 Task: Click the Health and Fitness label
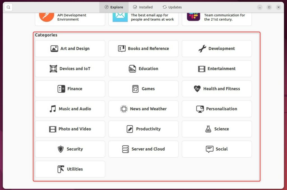(222, 89)
